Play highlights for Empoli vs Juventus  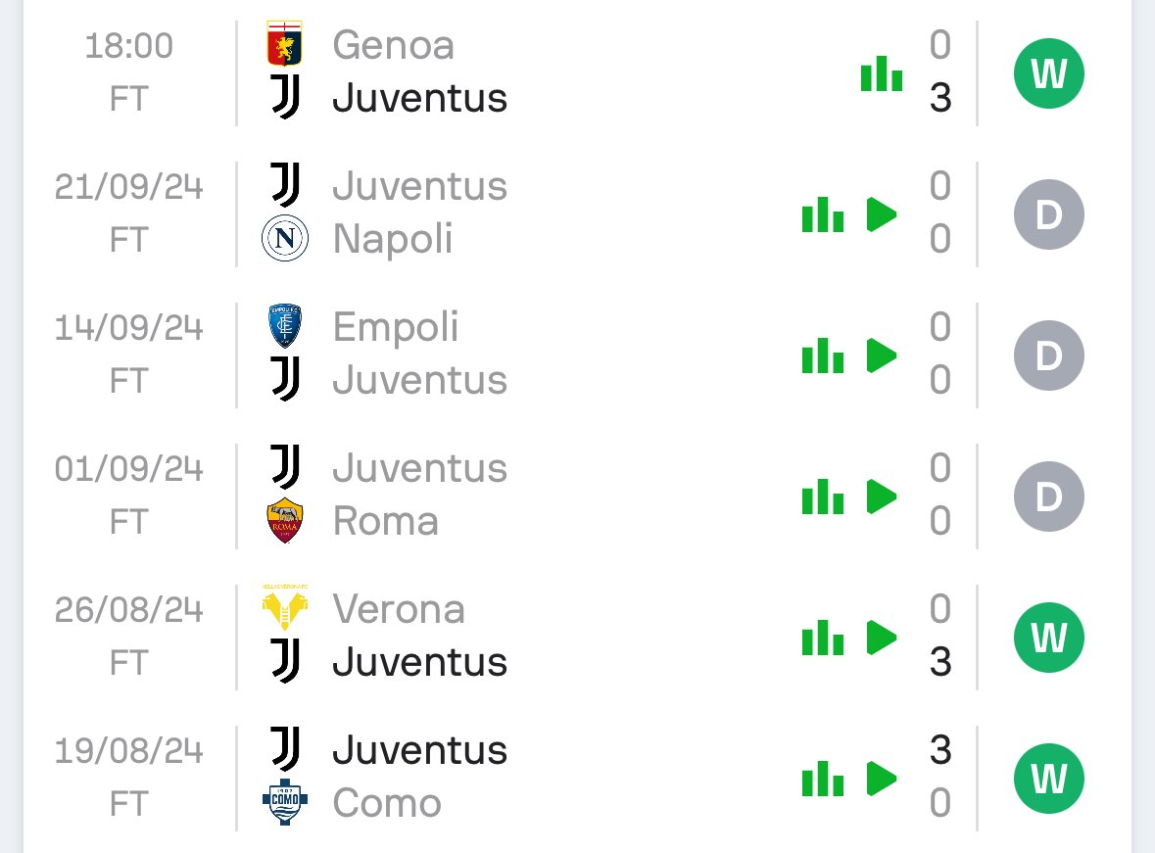[882, 355]
